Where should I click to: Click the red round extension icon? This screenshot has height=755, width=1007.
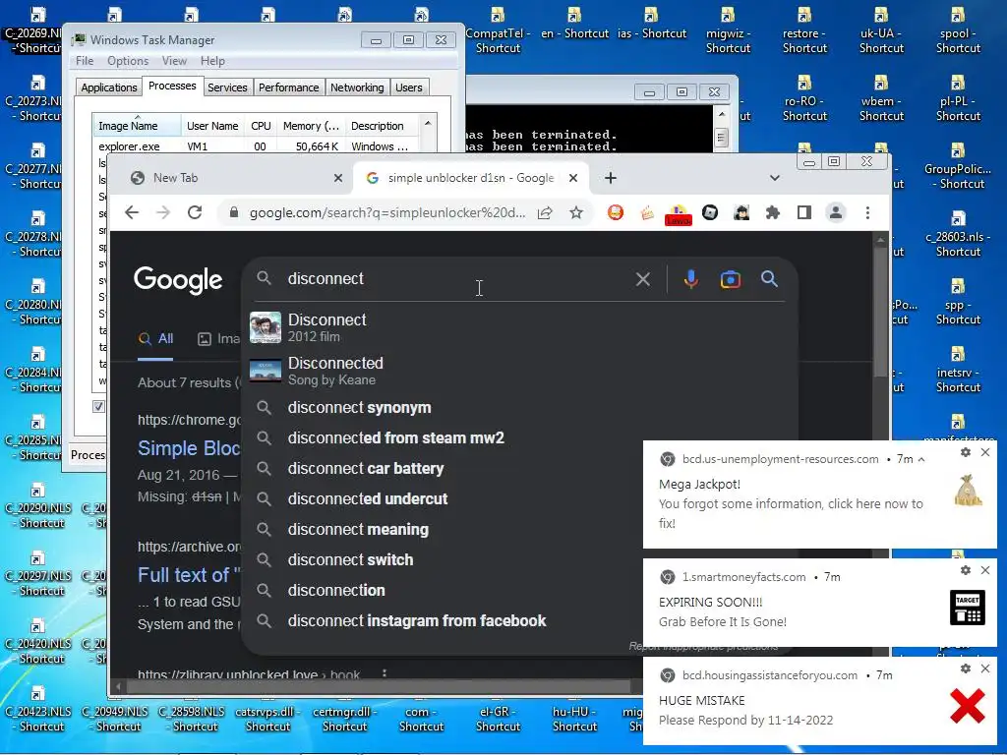(x=616, y=212)
